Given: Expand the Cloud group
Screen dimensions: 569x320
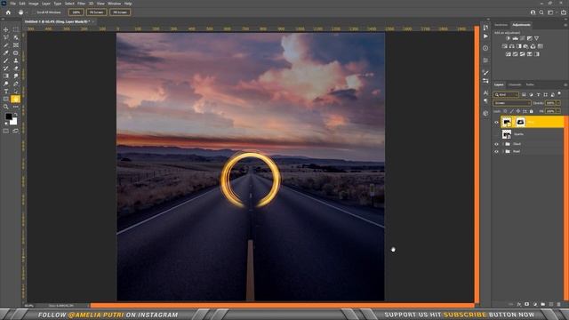Looking at the screenshot, I should pyautogui.click(x=503, y=144).
